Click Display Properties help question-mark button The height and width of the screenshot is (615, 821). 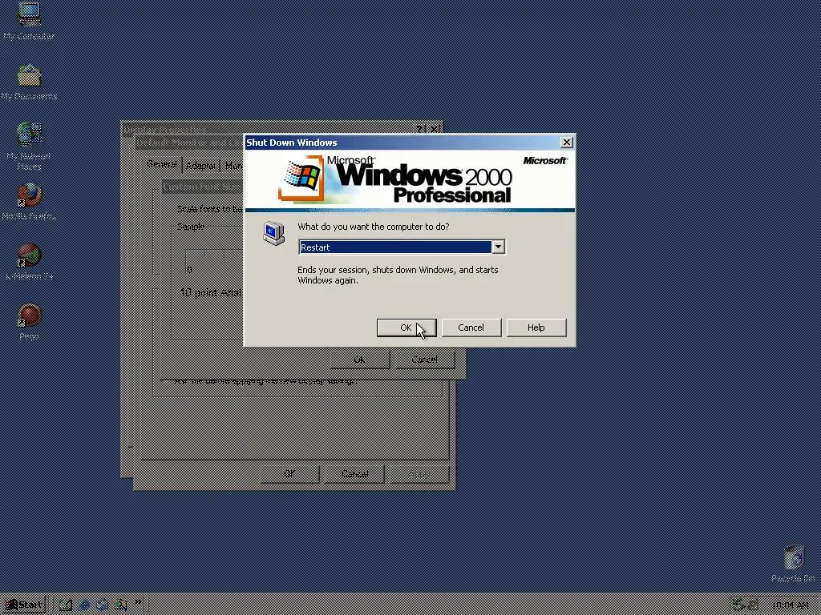(419, 129)
